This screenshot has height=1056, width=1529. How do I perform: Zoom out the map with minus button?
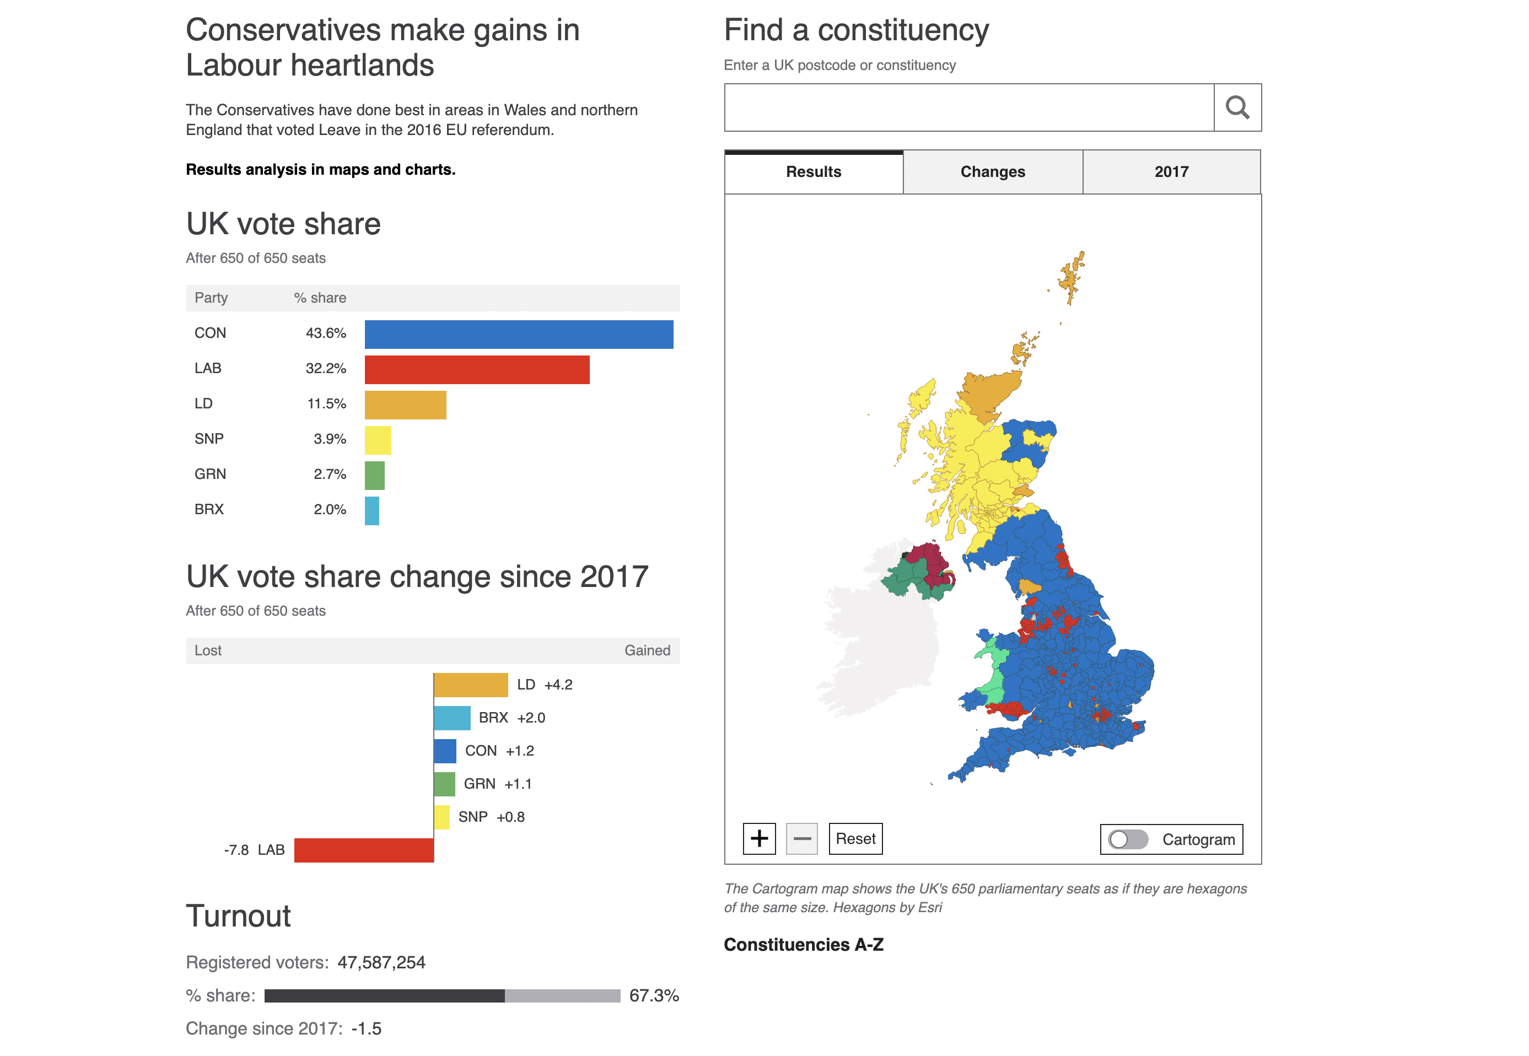tap(801, 838)
